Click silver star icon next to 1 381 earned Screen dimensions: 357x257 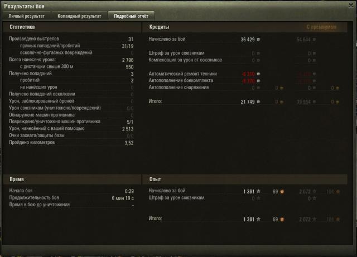click(258, 191)
